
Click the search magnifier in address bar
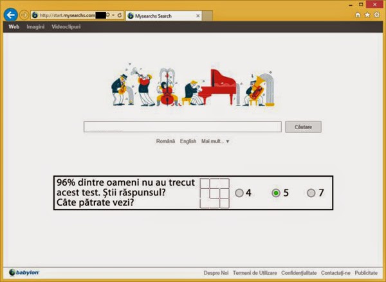coord(108,15)
